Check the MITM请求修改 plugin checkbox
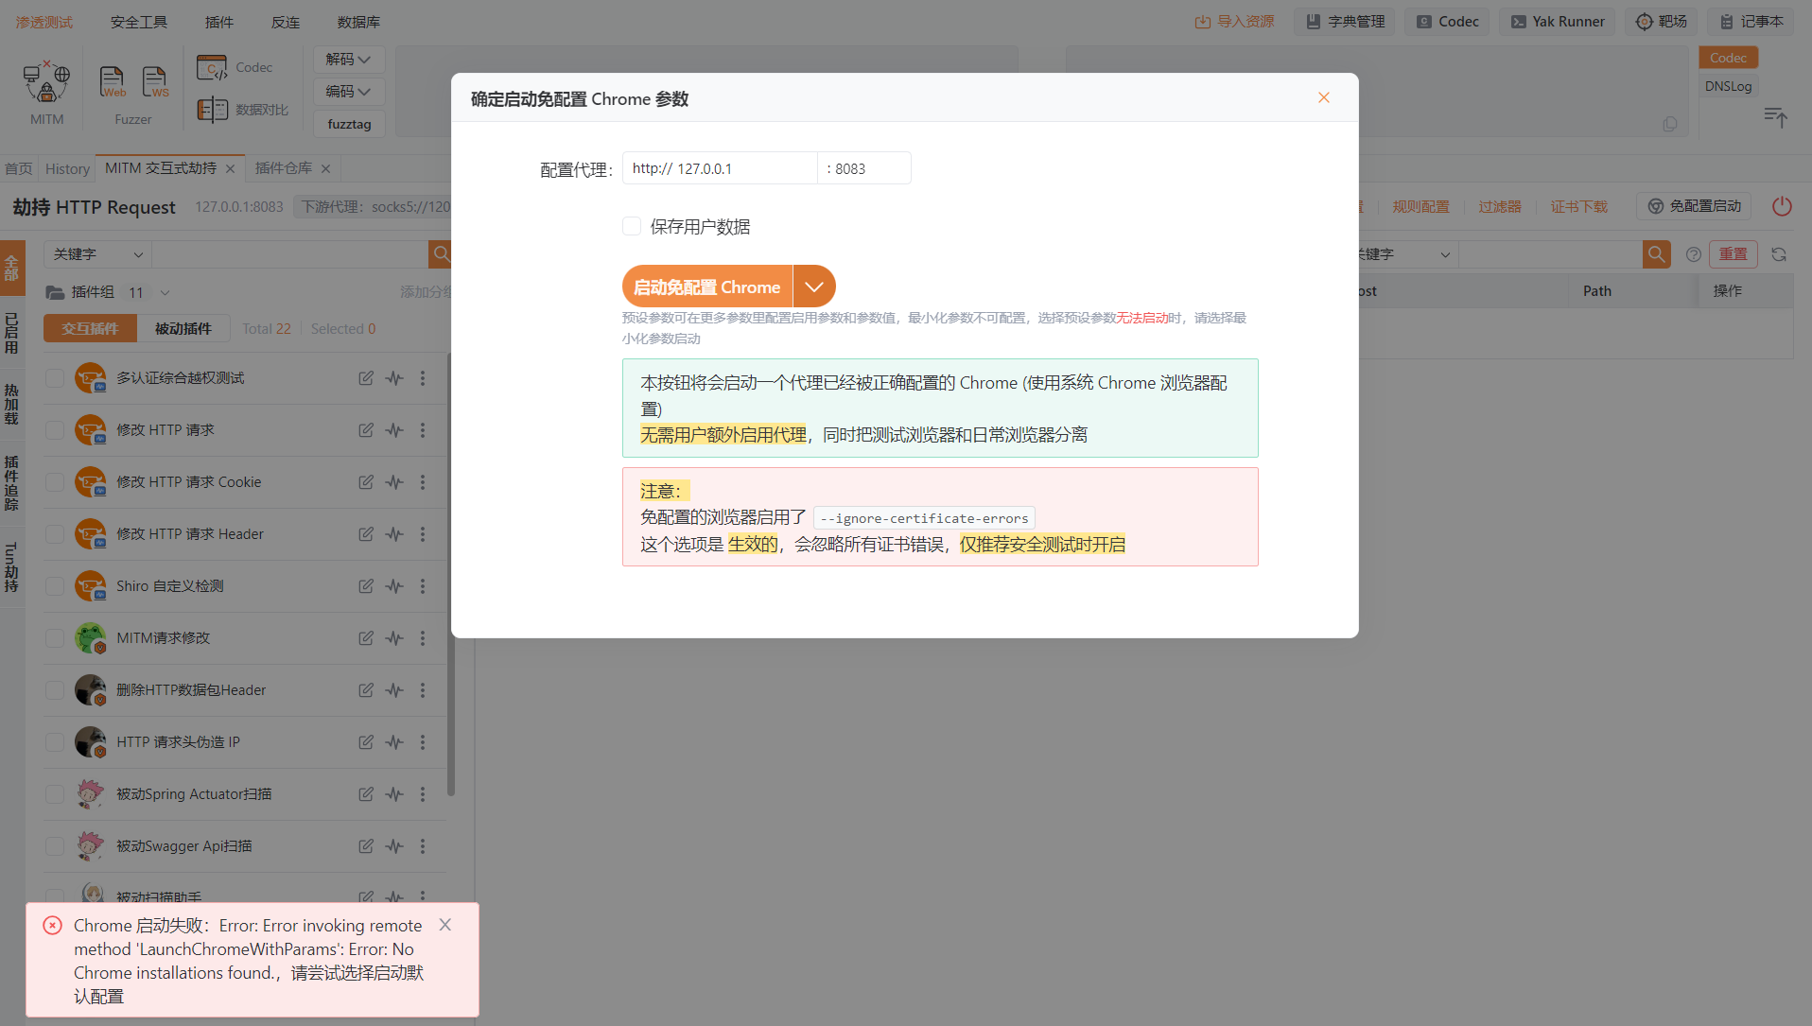 (x=55, y=638)
